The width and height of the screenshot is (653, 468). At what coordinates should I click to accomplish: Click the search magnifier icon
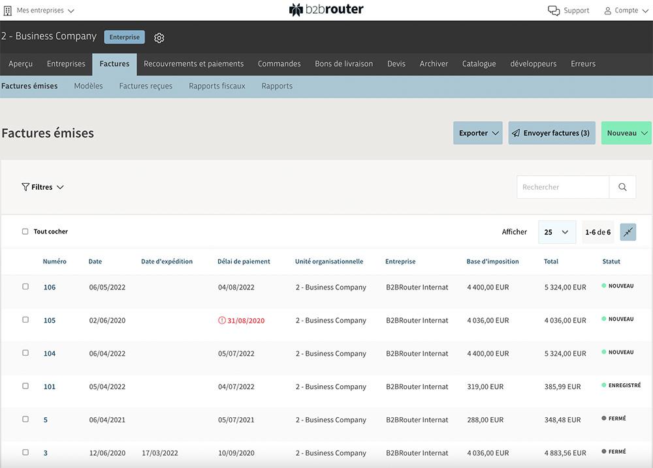click(622, 187)
